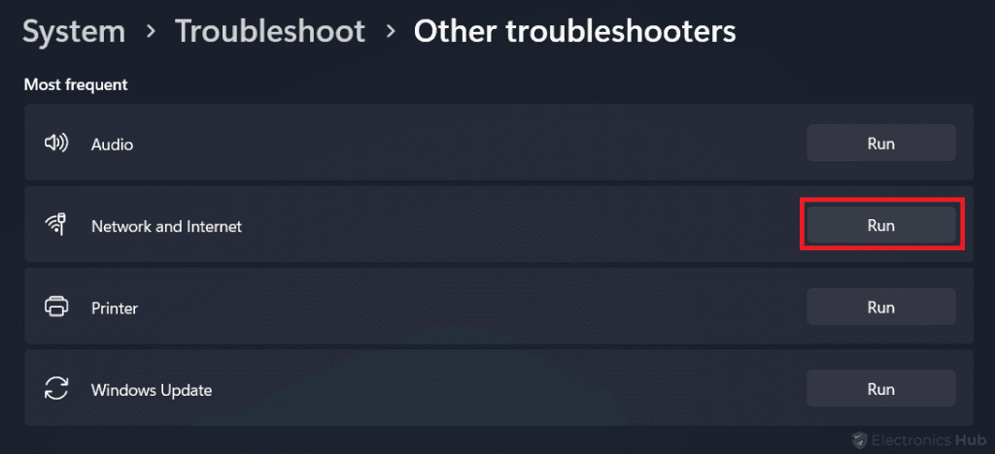Click the Network and Internet Wi-Fi icon
This screenshot has width=995, height=454.
pyautogui.click(x=56, y=225)
